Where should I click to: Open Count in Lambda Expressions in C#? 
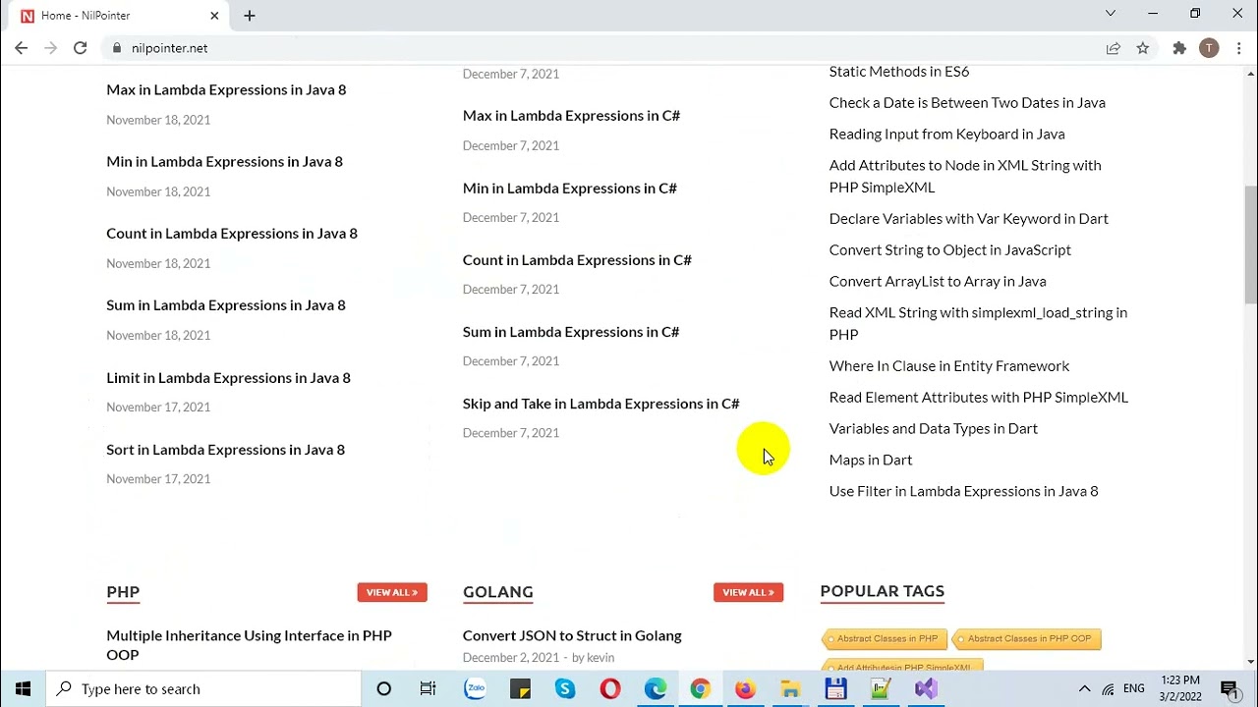point(577,259)
